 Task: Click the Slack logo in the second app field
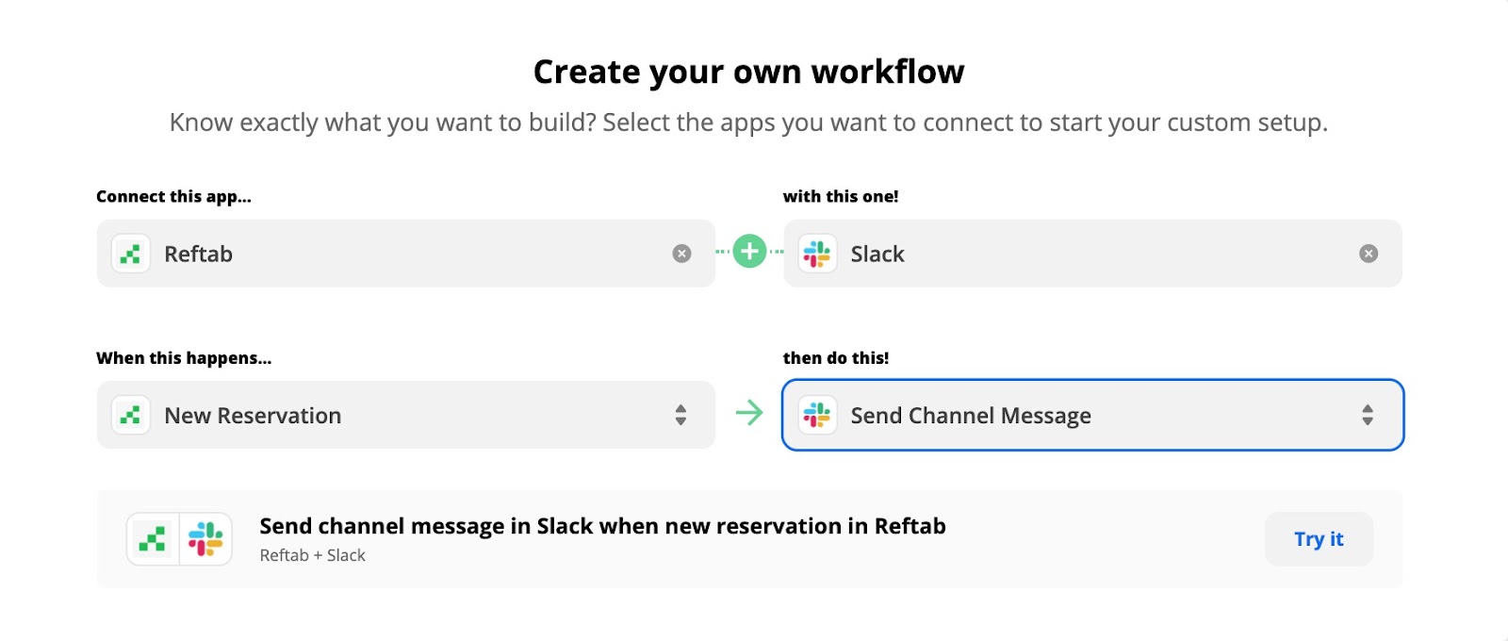pyautogui.click(x=817, y=254)
